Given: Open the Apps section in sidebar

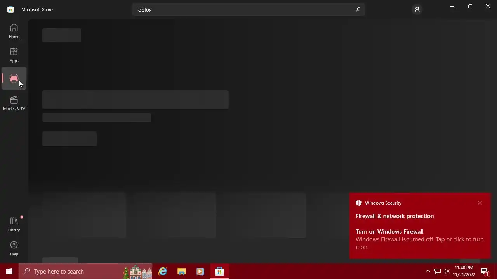Looking at the screenshot, I should tap(14, 55).
